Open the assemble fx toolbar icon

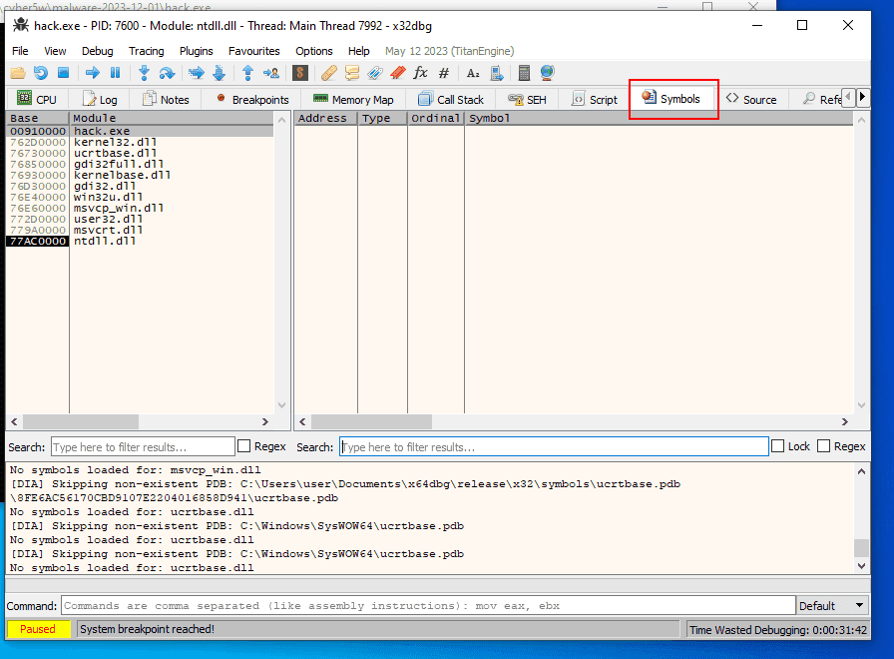coord(420,72)
